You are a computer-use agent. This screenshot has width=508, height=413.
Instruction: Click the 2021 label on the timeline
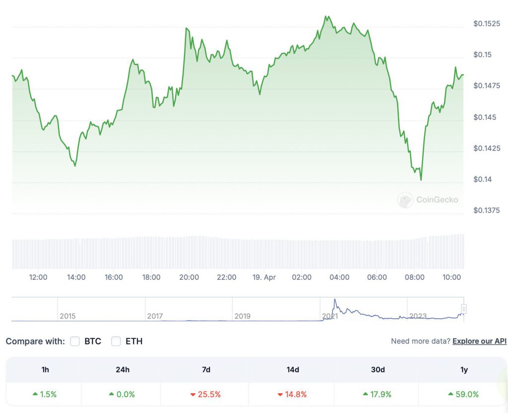330,315
